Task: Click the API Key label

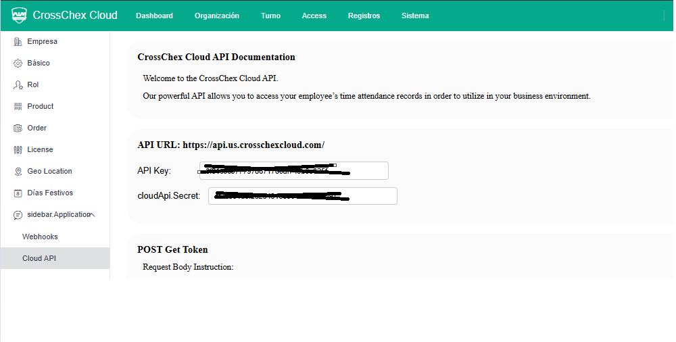Action: tap(154, 171)
